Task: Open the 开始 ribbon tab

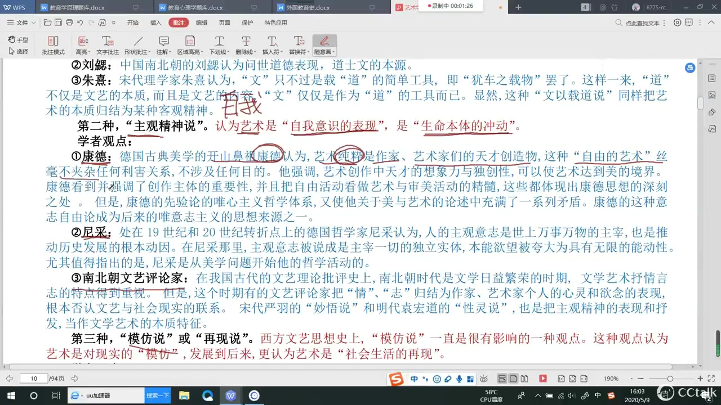Action: [133, 22]
